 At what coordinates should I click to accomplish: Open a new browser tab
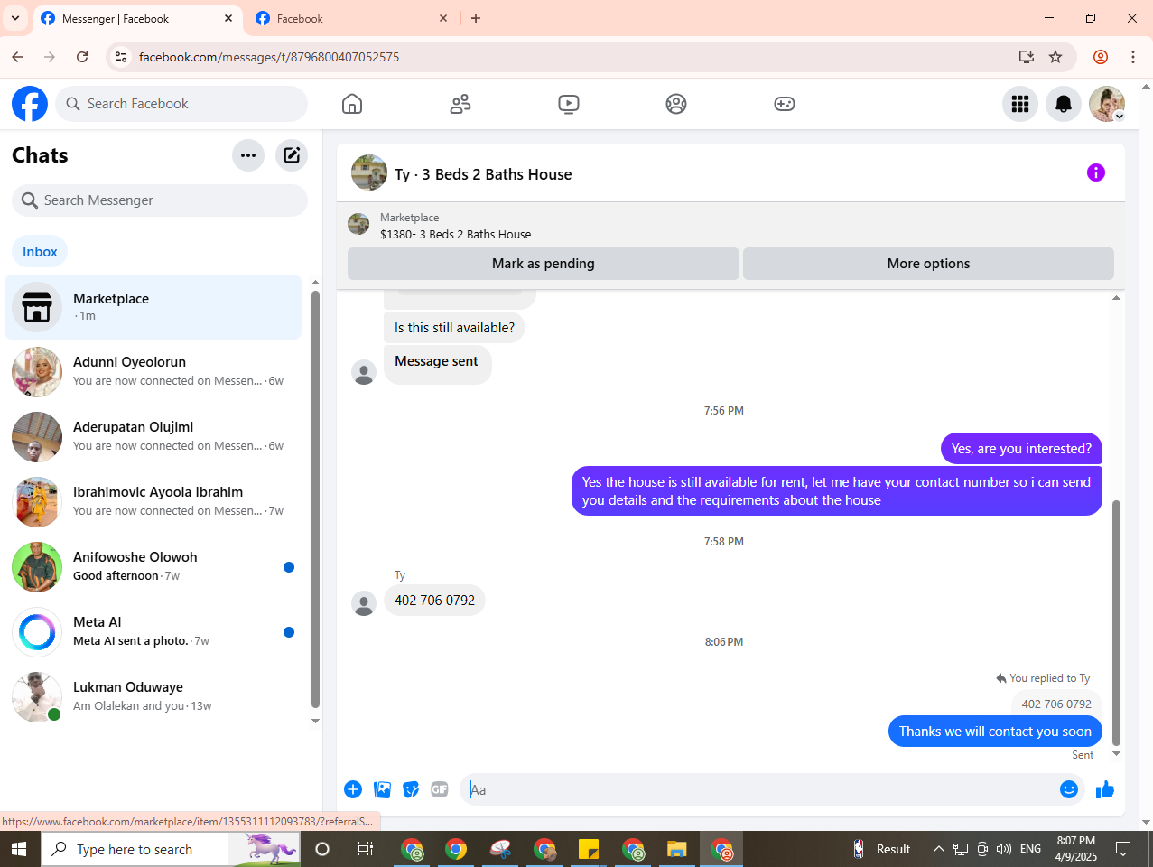tap(476, 18)
